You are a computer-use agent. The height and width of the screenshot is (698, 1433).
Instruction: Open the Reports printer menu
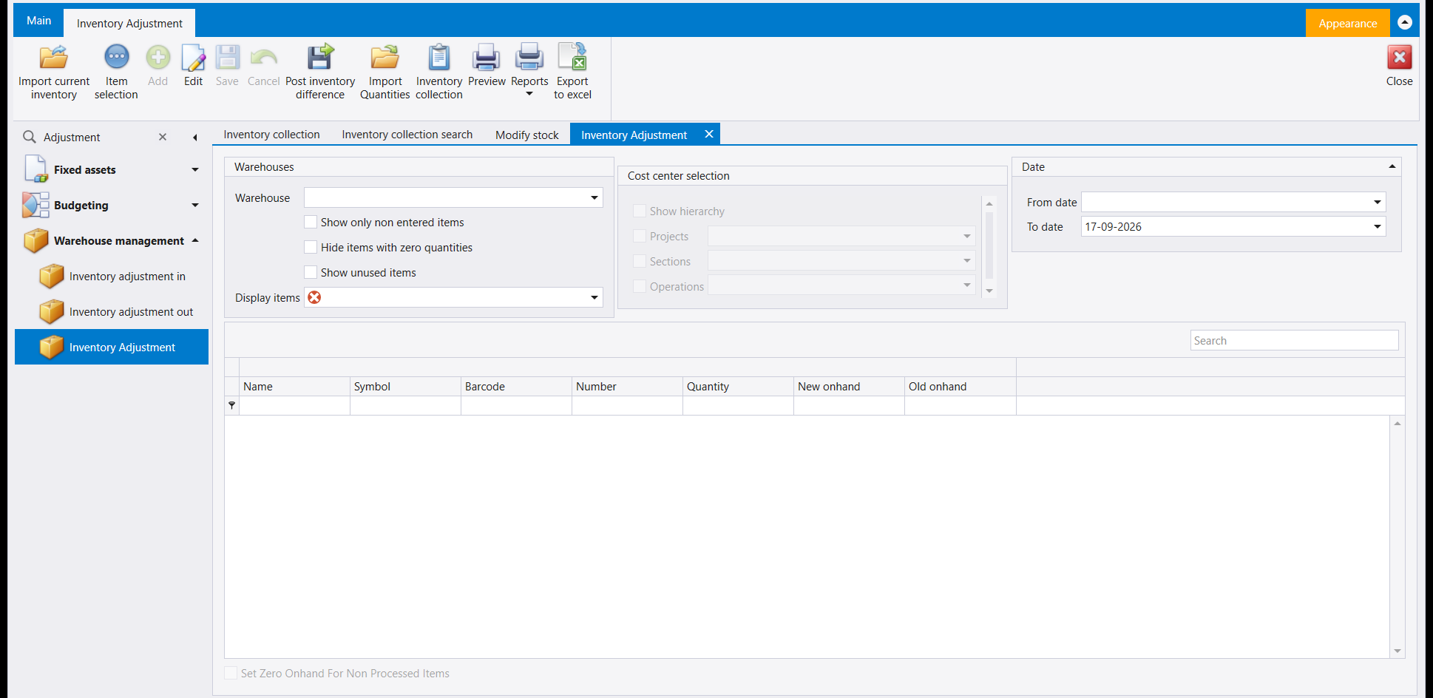click(x=529, y=58)
